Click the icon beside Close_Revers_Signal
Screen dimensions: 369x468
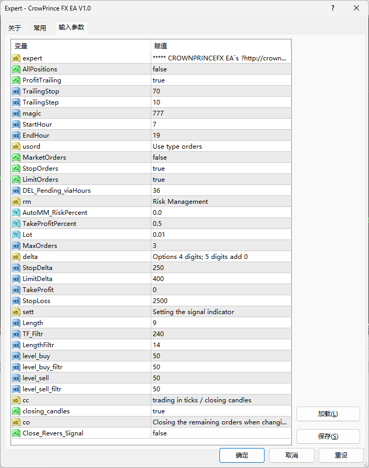pos(16,433)
